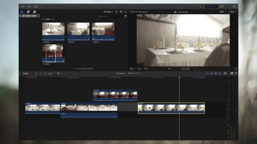Select connected clip C0082 in timeline
This screenshot has width=257, height=144.
(x=115, y=95)
